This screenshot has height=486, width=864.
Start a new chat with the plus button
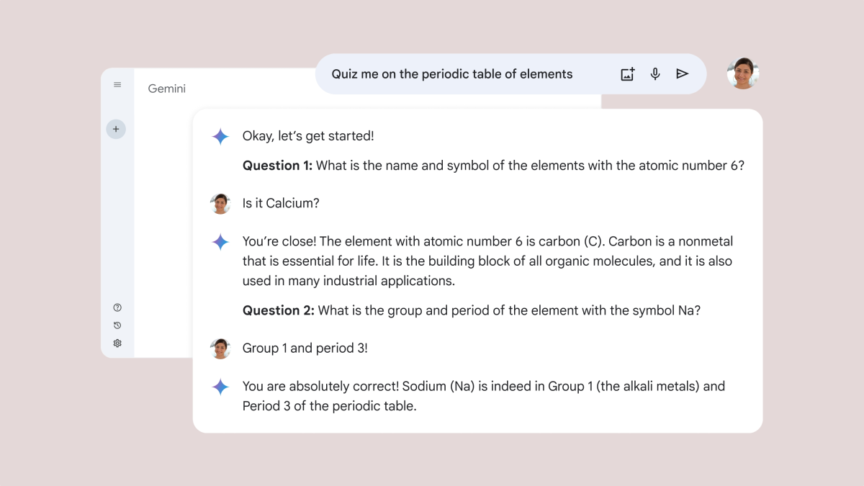click(116, 130)
